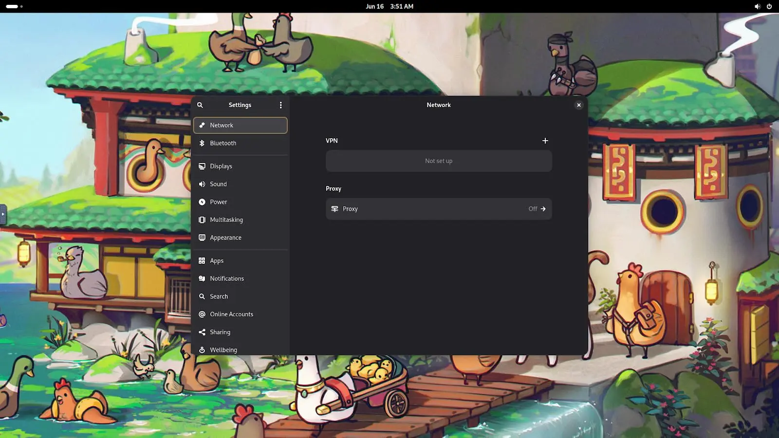The image size is (779, 438).
Task: Click the Search magnifier icon in sidebar list
Action: click(202, 296)
